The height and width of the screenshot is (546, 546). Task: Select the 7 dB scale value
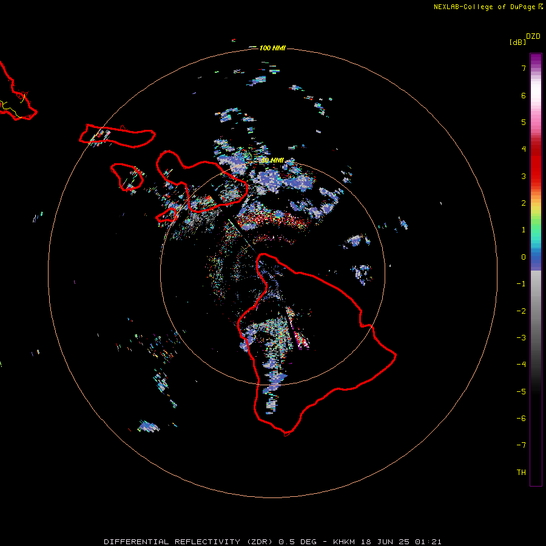point(524,68)
